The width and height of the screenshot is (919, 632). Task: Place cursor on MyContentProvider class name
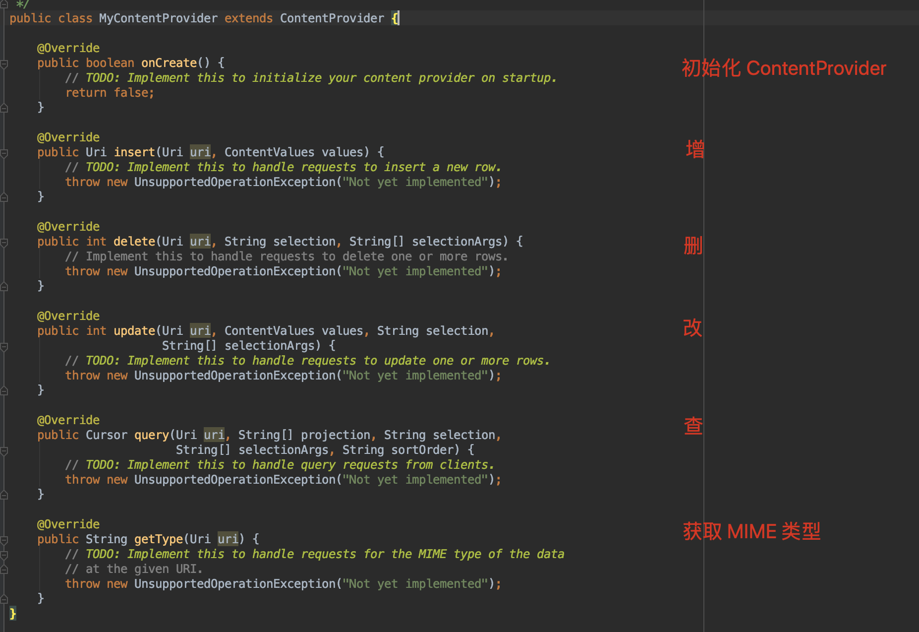tap(158, 18)
